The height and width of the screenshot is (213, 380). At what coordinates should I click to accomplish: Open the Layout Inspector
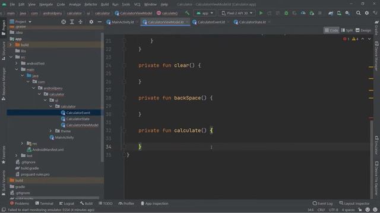(x=354, y=204)
